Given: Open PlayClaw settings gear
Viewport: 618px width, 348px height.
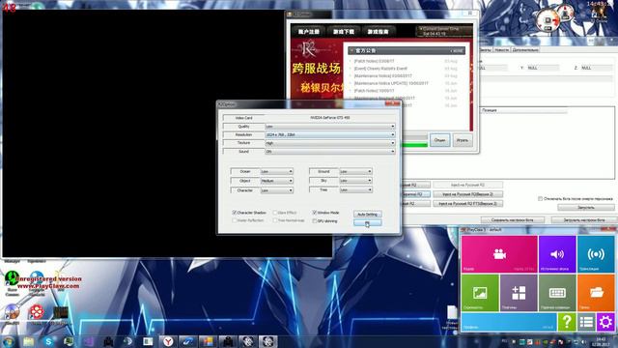Looking at the screenshot, I should pyautogui.click(x=605, y=322).
